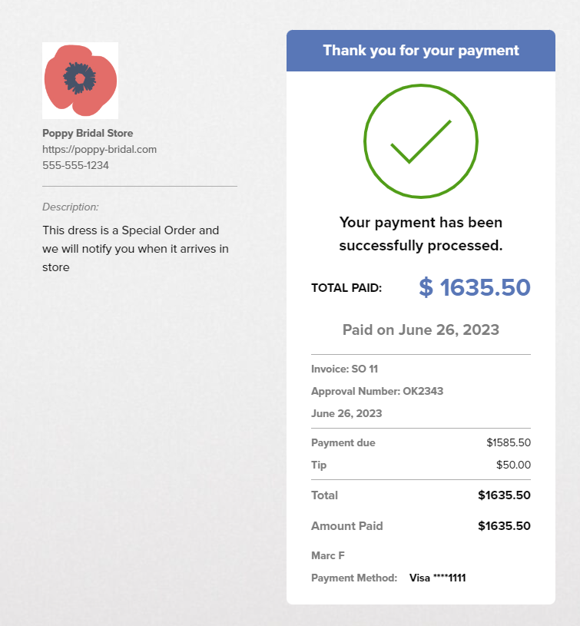
Task: Open the https://poppy-bridal.com website link
Action: (99, 149)
